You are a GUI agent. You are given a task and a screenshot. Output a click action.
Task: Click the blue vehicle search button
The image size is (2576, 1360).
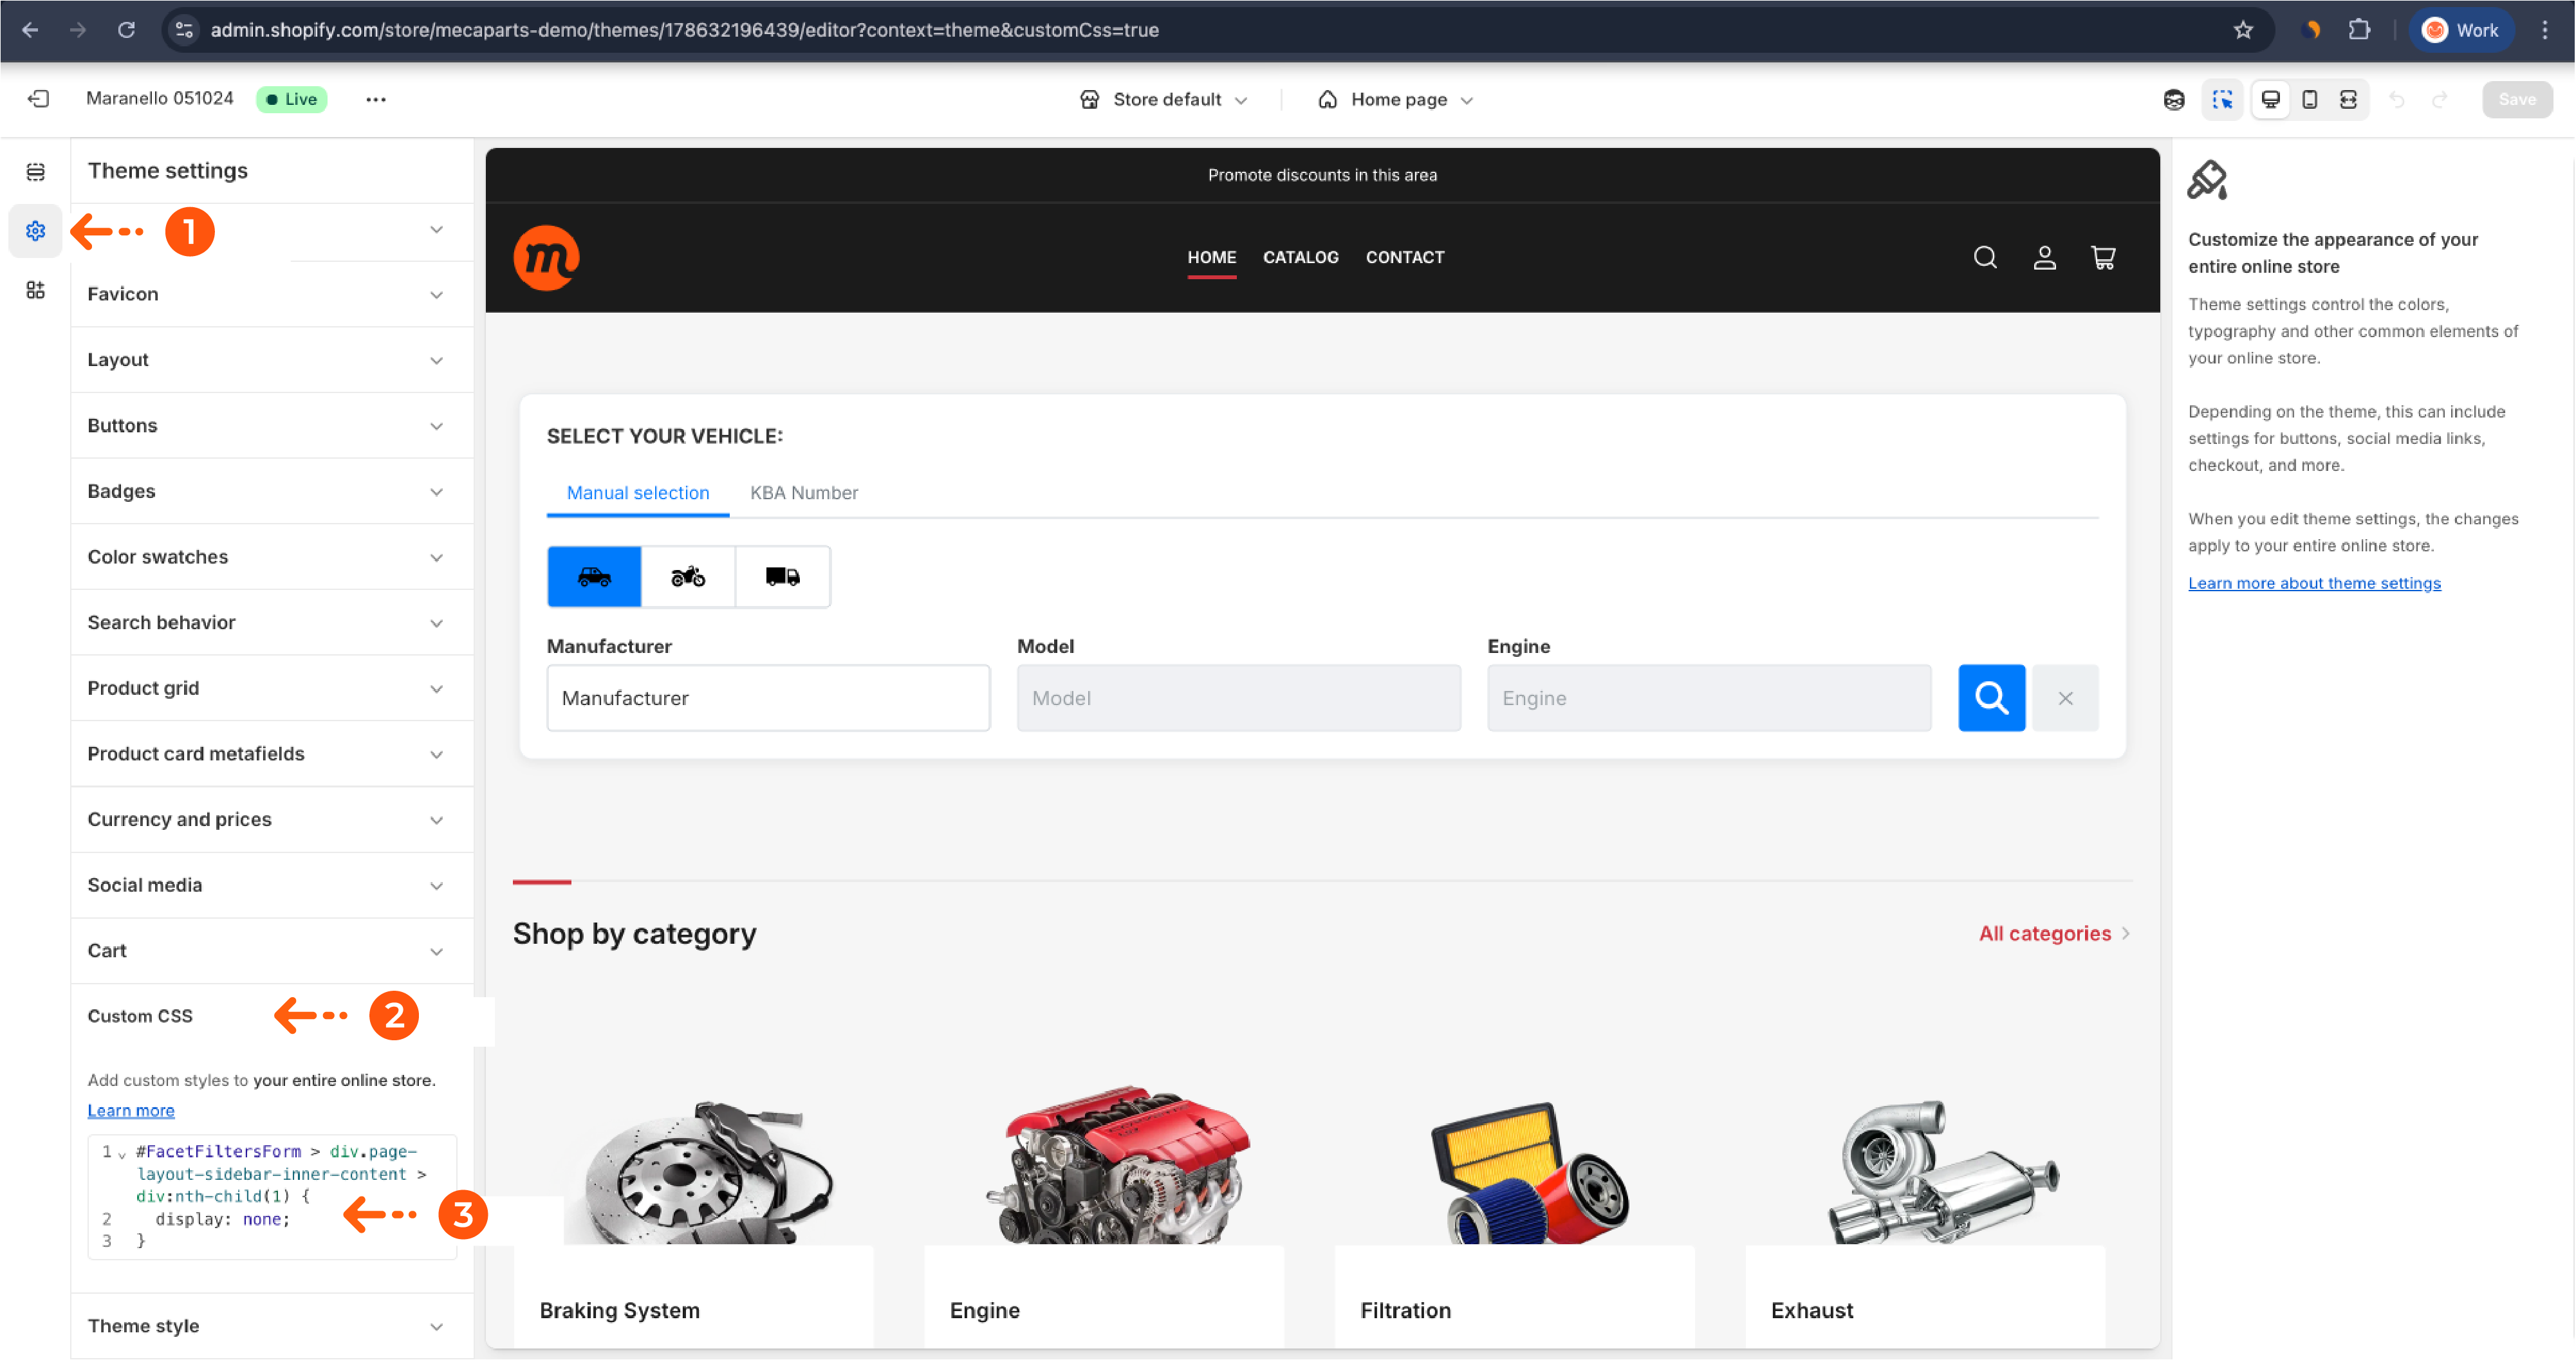coord(1991,698)
